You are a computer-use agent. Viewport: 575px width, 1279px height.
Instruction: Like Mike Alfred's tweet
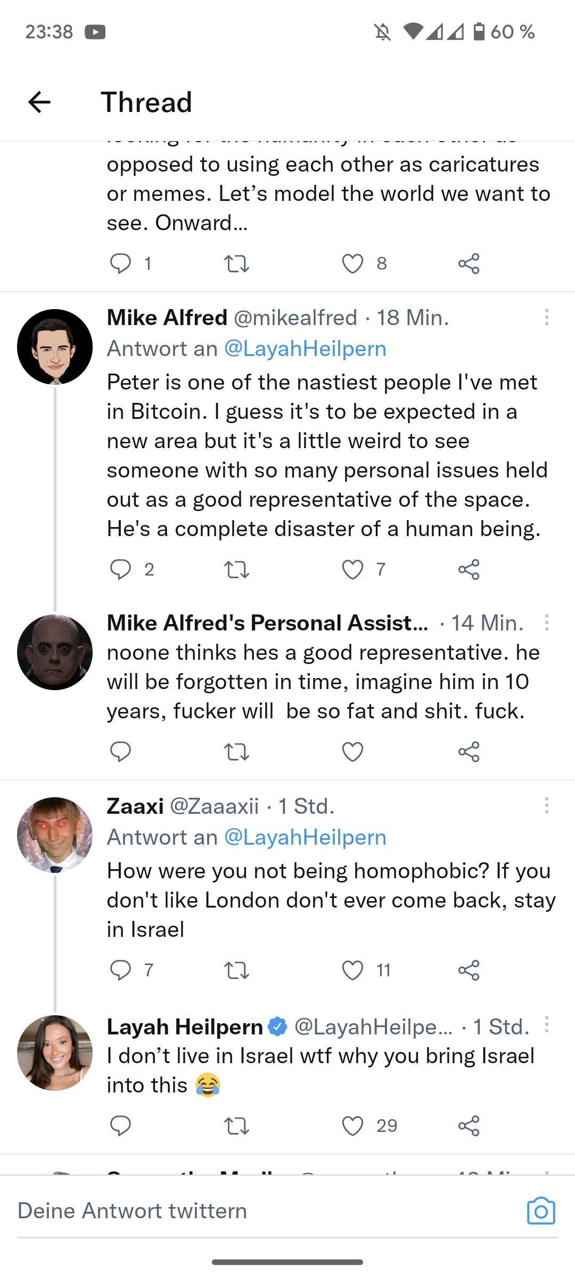coord(352,569)
